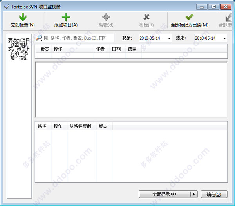
Task: Click the Remove X toolbar icon
Action: point(146,17)
